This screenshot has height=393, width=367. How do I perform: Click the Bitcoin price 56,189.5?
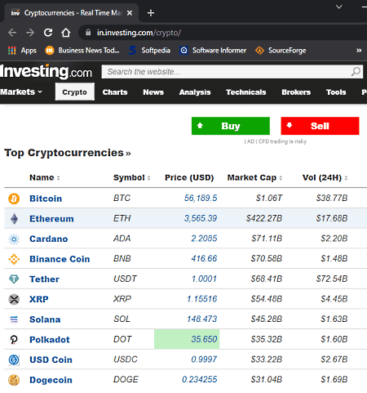[x=201, y=198]
